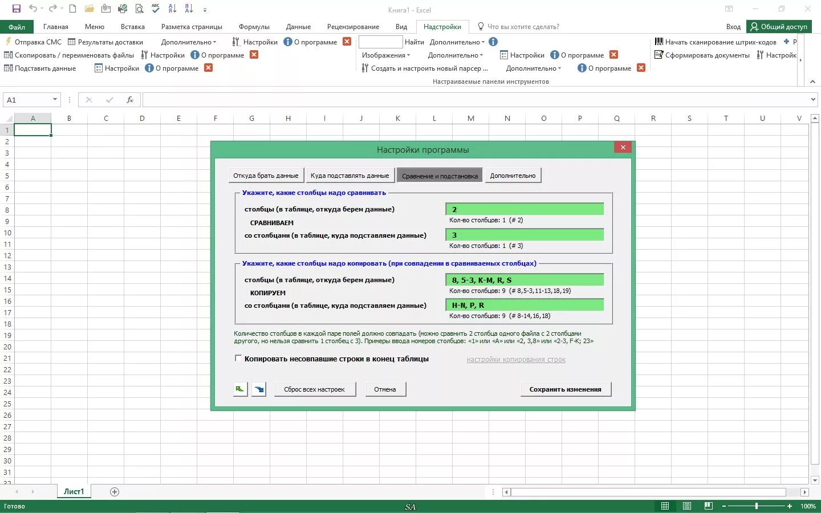Viewport: 821px width, 513px height.
Task: Click the Общий доступ share button
Action: coord(779,26)
